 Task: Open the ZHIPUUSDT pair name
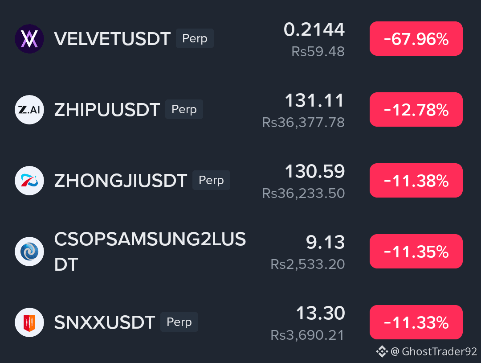(x=107, y=110)
